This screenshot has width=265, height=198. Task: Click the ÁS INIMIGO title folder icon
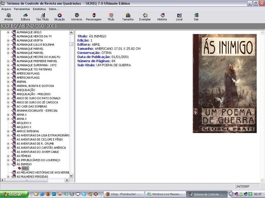pos(13,164)
